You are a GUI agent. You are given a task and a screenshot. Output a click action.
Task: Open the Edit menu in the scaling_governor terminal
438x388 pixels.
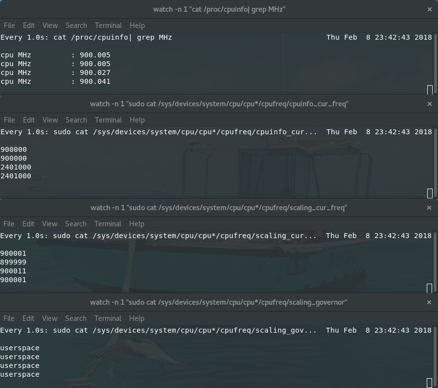[28, 318]
